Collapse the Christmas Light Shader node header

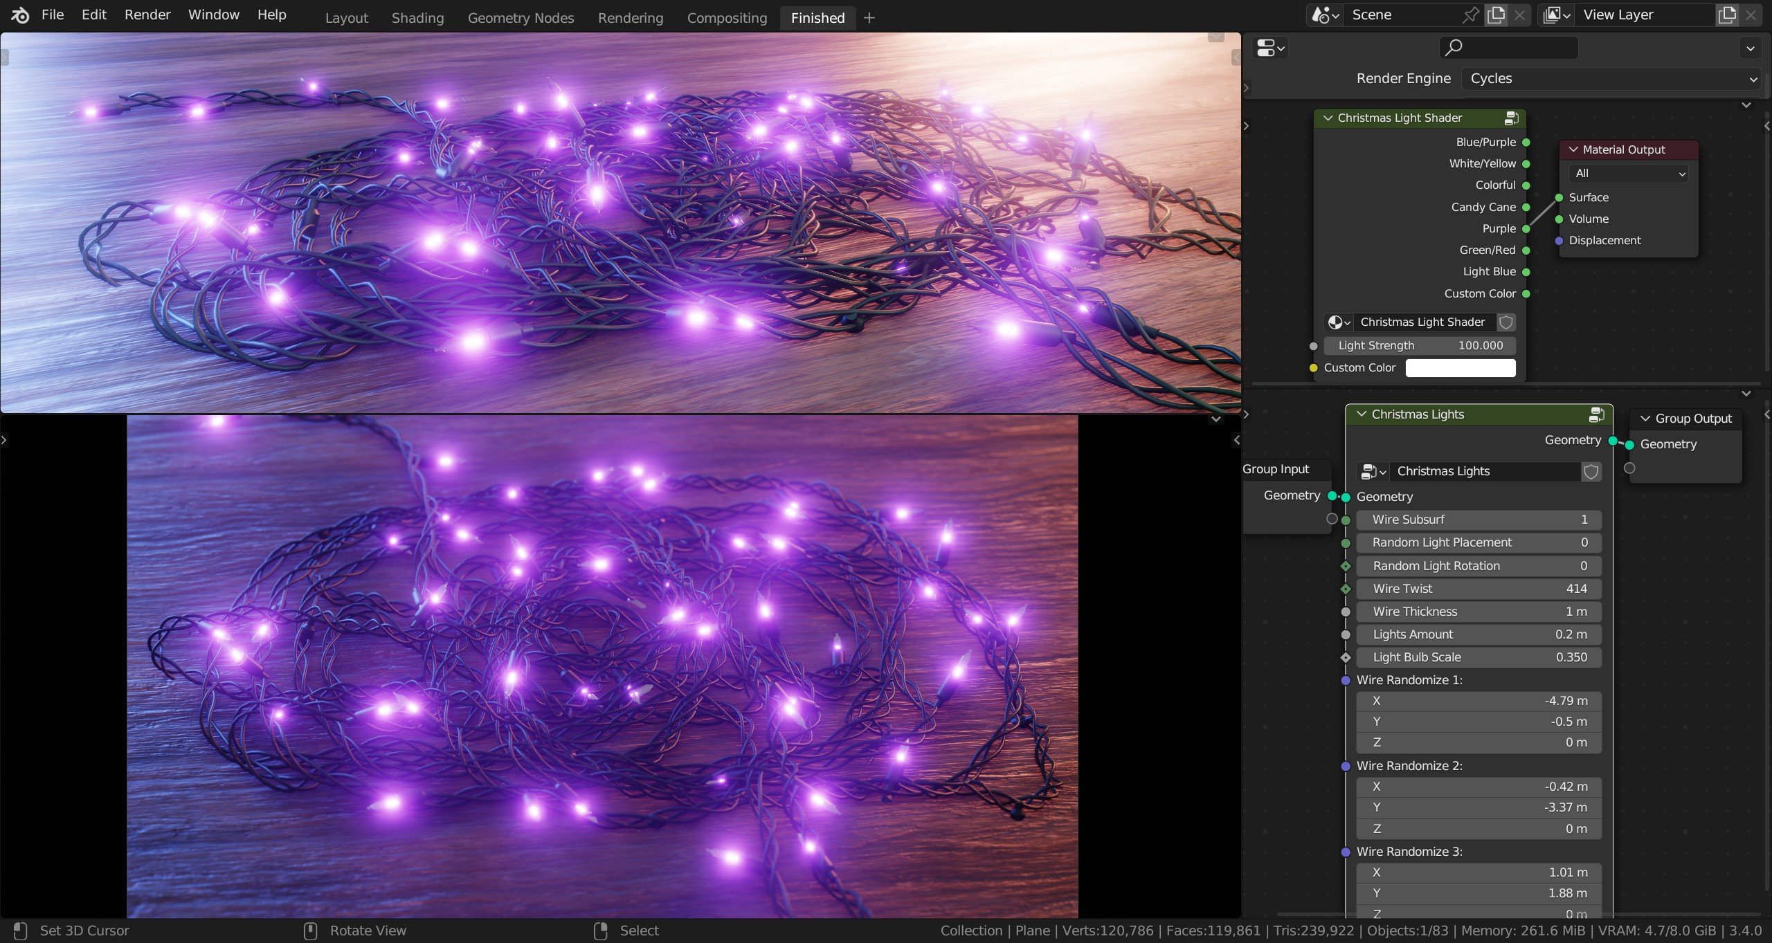(x=1328, y=118)
